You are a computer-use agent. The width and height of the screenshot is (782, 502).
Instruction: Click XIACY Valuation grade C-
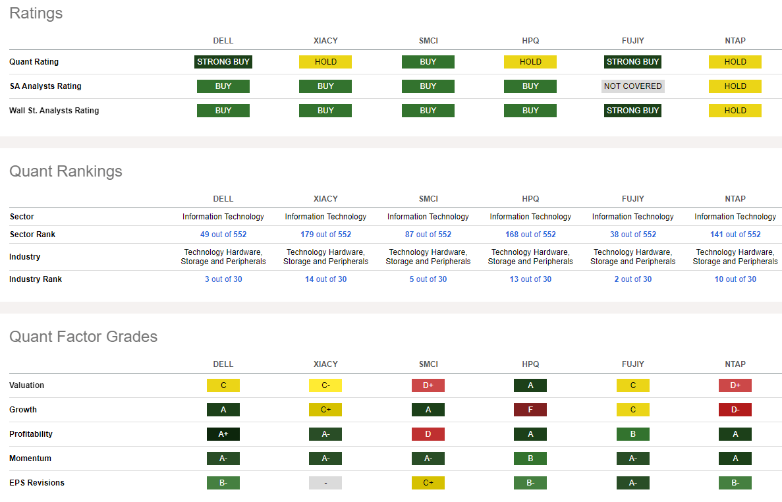[325, 385]
